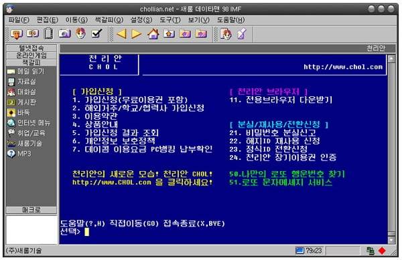Click the folder icon with up arrow
The height and width of the screenshot is (260, 402).
(x=169, y=33)
